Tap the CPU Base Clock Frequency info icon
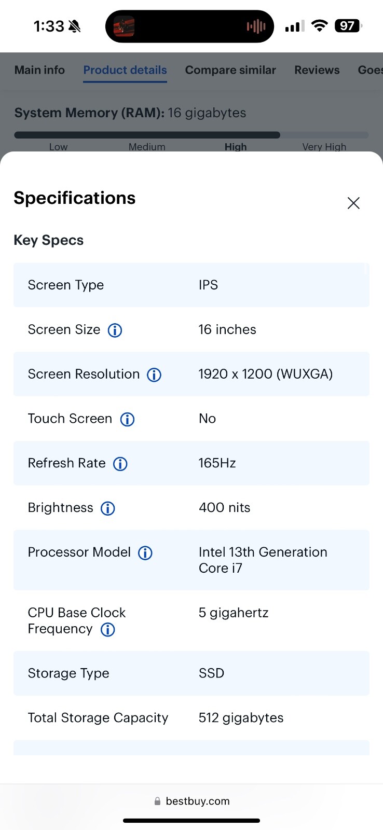Viewport: 383px width, 830px height. (108, 630)
